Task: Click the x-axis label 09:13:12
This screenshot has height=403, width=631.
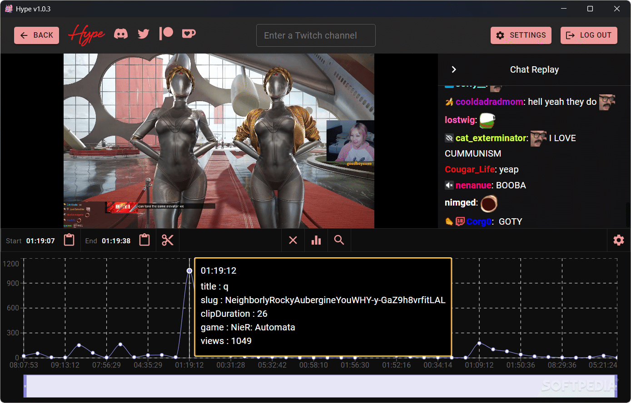Action: [x=65, y=365]
